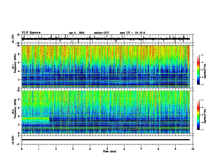Click the ch.1 "Frequency (kHz)" axis label

pyautogui.click(x=15, y=63)
